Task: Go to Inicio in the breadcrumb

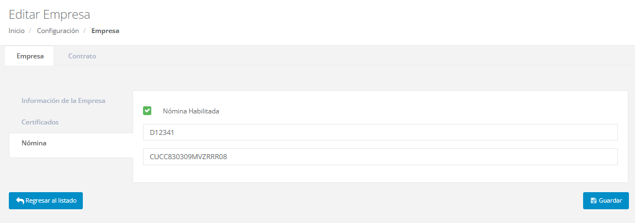Action: click(x=17, y=31)
